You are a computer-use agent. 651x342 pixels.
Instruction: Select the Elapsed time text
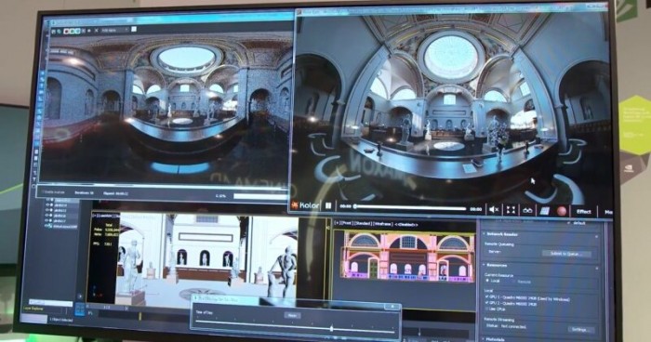115,193
